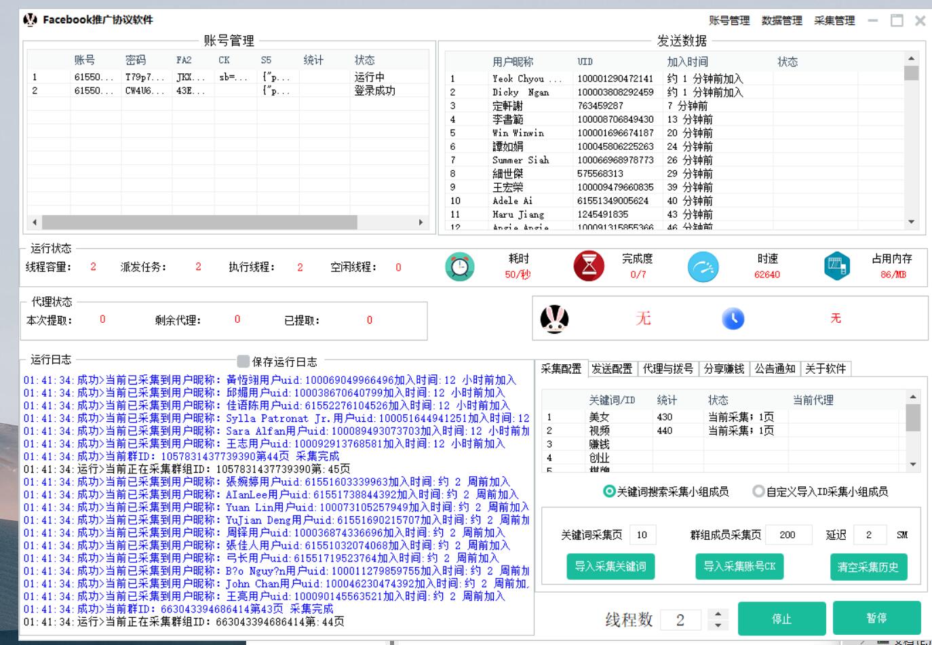Click the blue speedometer 时速 icon

coord(703,267)
